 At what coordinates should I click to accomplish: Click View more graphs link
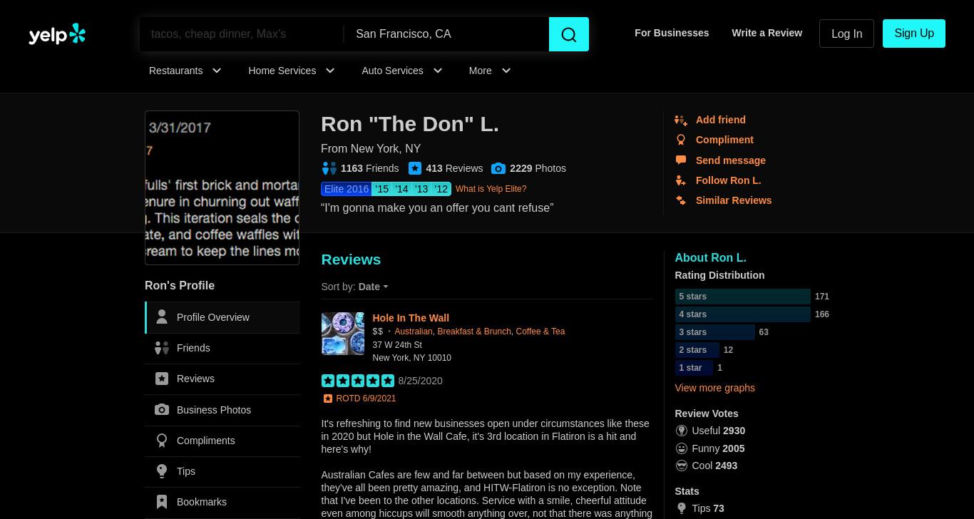(x=715, y=388)
